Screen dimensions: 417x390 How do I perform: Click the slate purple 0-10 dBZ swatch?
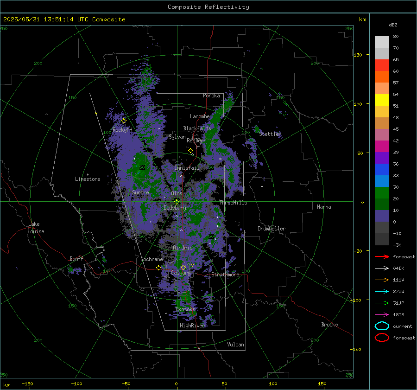(382, 216)
